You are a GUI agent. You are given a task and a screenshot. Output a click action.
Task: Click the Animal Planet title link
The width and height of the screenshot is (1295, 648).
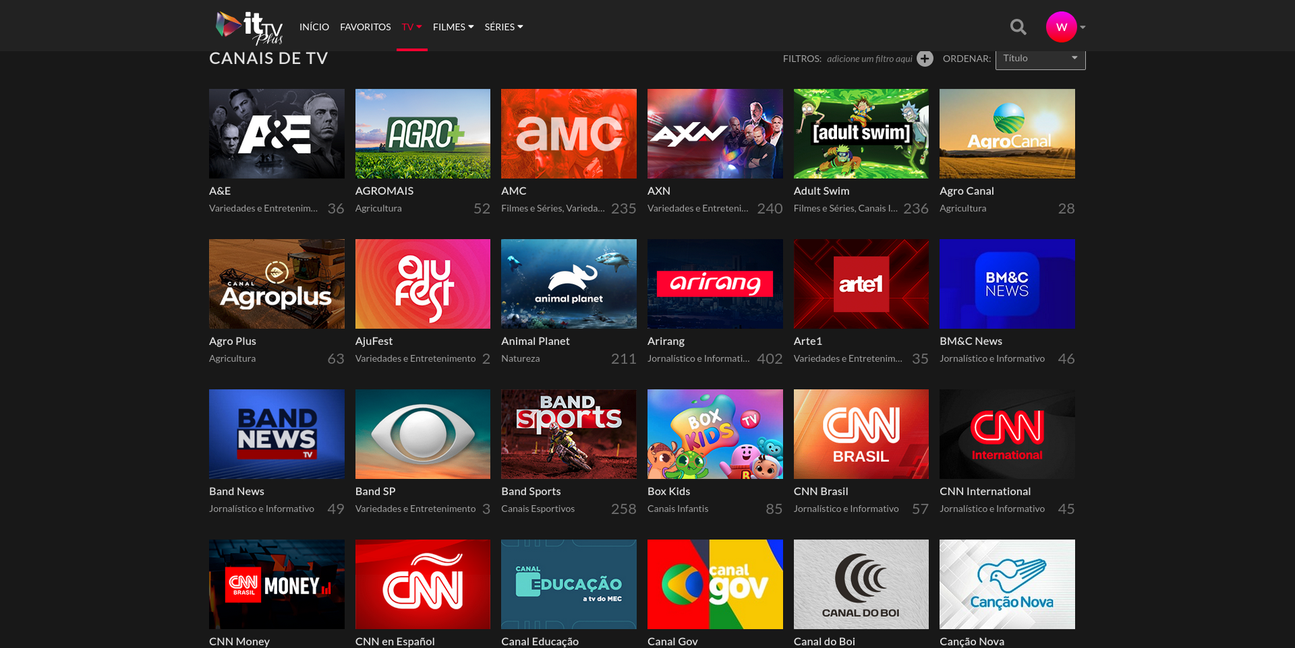(536, 341)
